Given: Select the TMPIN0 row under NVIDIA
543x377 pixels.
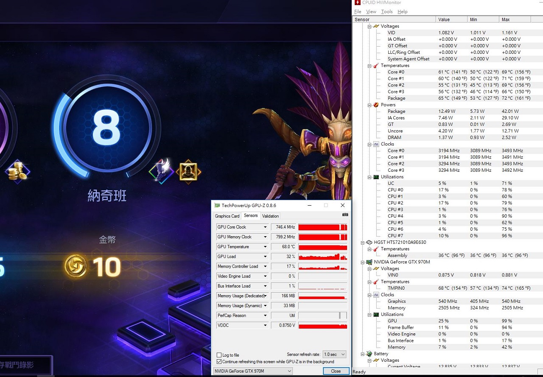Looking at the screenshot, I should click(448, 288).
